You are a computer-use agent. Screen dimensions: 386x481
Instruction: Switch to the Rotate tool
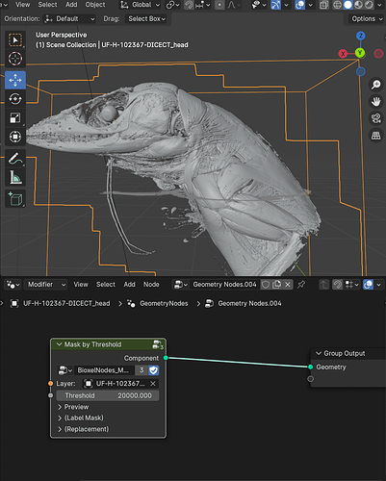(x=15, y=99)
